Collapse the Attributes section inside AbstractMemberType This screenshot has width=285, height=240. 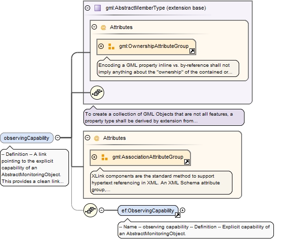pyautogui.click(x=94, y=27)
